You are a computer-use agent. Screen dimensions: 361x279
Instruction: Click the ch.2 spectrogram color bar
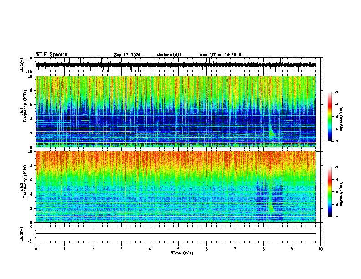click(x=330, y=192)
